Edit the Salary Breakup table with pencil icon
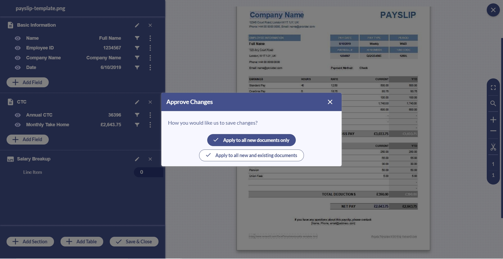 tap(137, 159)
